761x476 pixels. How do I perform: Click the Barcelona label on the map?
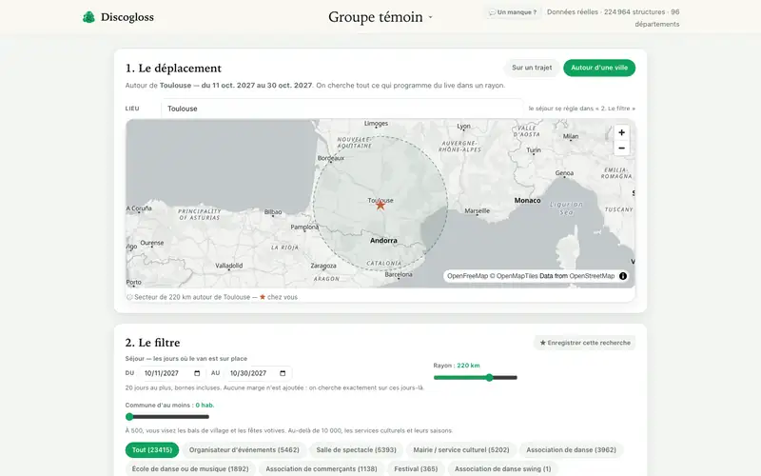coord(399,274)
